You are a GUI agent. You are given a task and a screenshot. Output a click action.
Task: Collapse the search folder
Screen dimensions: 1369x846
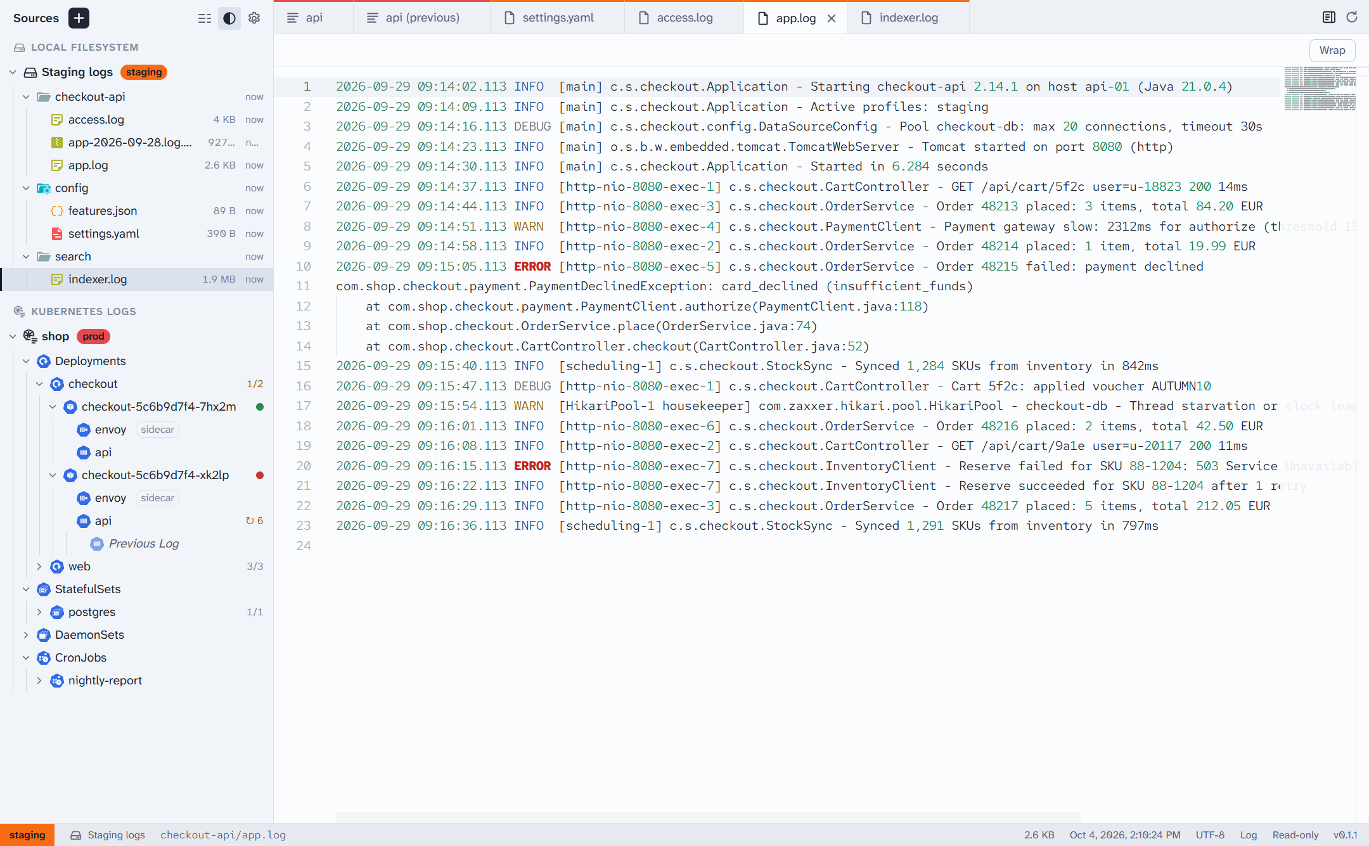26,257
